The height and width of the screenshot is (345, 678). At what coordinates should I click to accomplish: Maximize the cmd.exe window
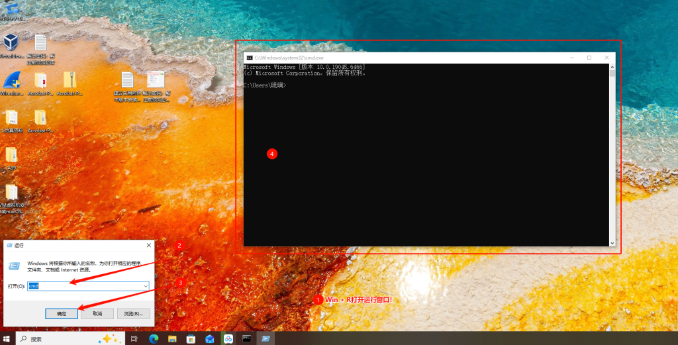coord(589,58)
